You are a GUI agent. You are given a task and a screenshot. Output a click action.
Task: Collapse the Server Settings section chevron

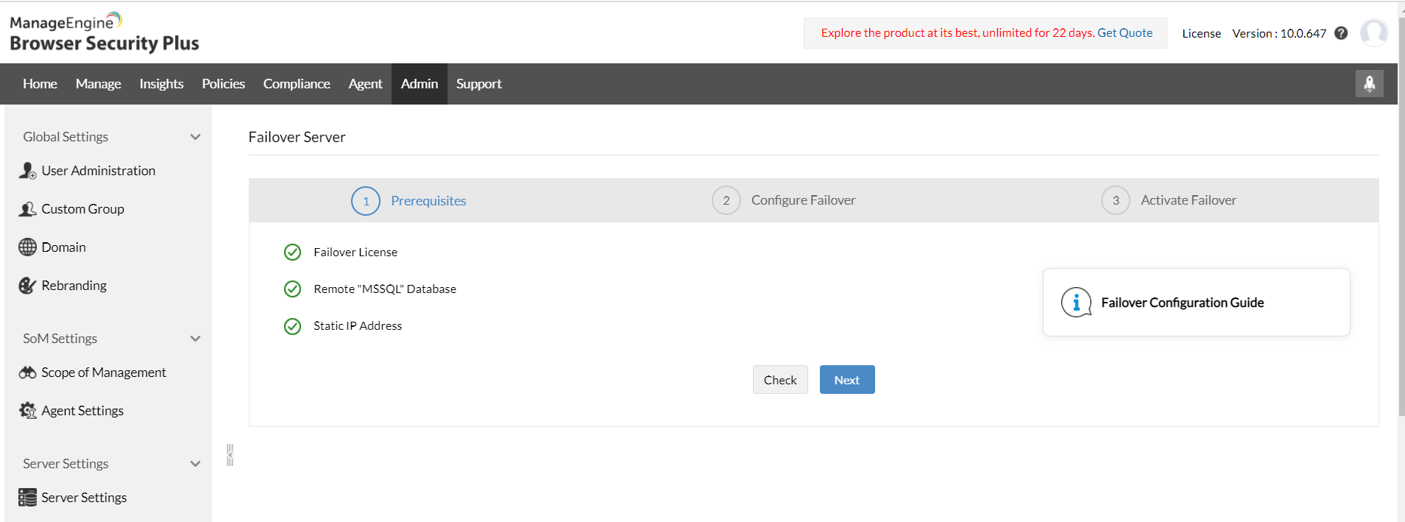[x=195, y=464]
